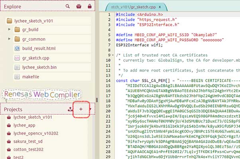
Task: Select the gr_common folder icon
Action: (x=17, y=39)
